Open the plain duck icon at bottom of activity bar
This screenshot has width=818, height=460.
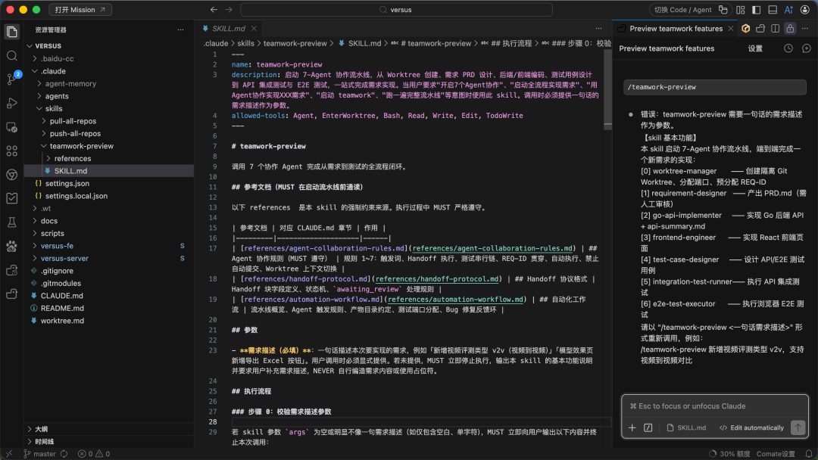11,294
